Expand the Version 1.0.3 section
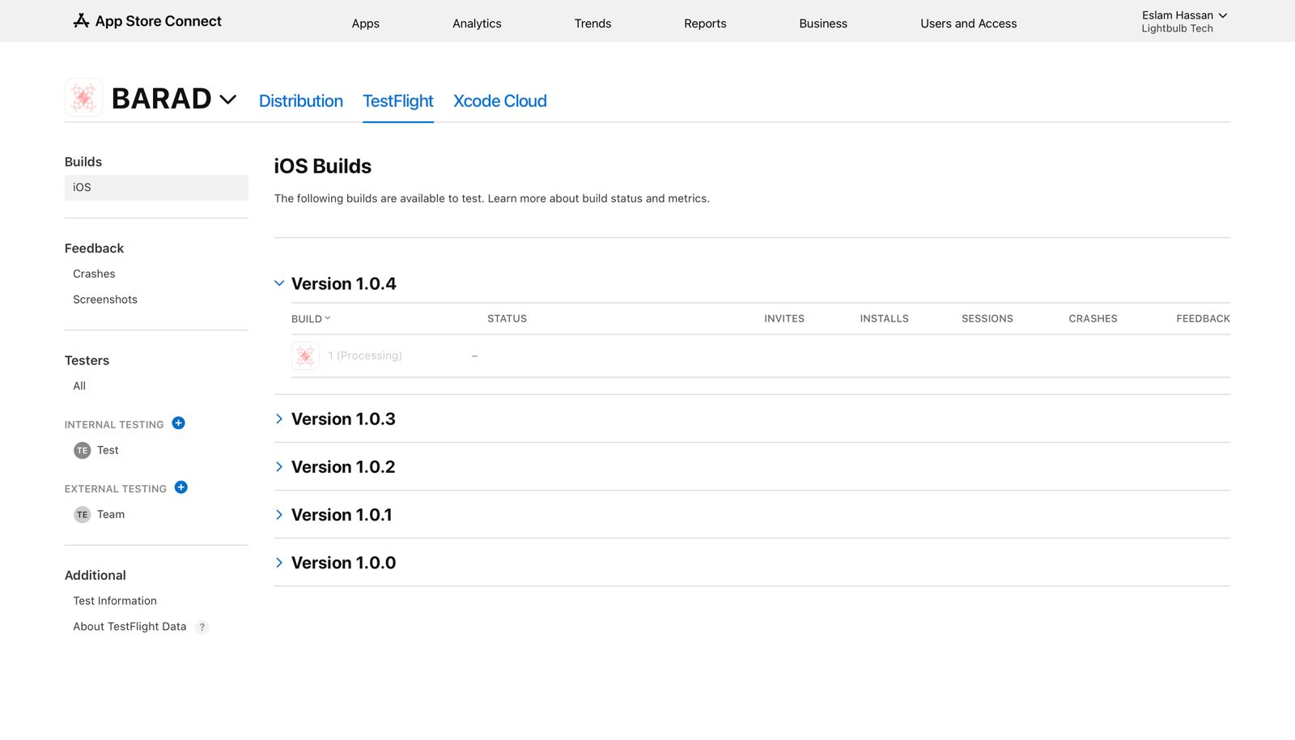Screen dimensions: 1295x740 [279, 419]
